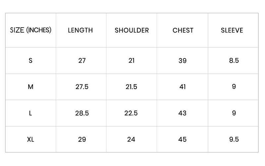265x166 pixels.
Task: Click length value 27.5 for size M
Action: click(x=82, y=87)
